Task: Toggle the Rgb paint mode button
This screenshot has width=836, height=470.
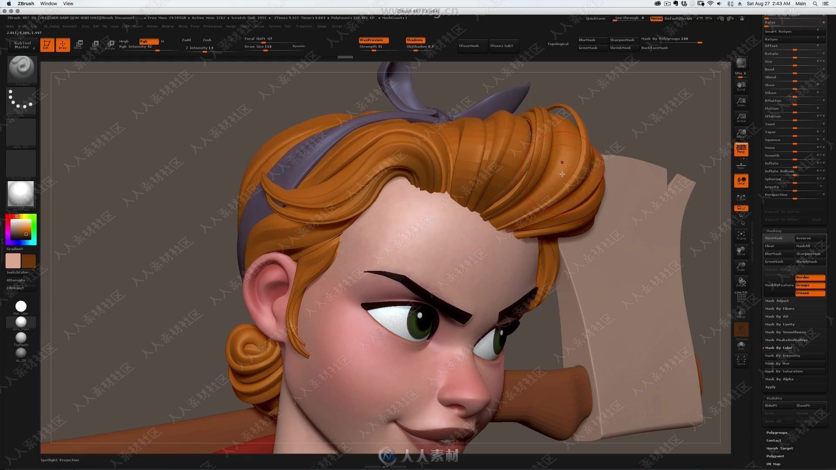Action: pyautogui.click(x=148, y=41)
